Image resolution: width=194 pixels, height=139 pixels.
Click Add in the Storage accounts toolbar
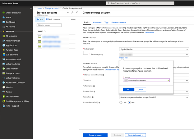coord(40,19)
